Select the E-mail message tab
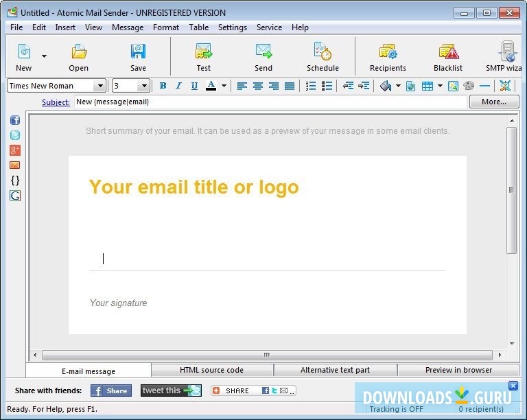527x420 pixels. (89, 371)
